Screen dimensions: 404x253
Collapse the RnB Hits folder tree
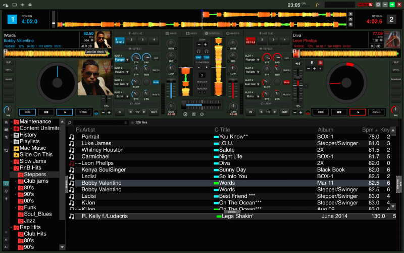click(x=11, y=168)
